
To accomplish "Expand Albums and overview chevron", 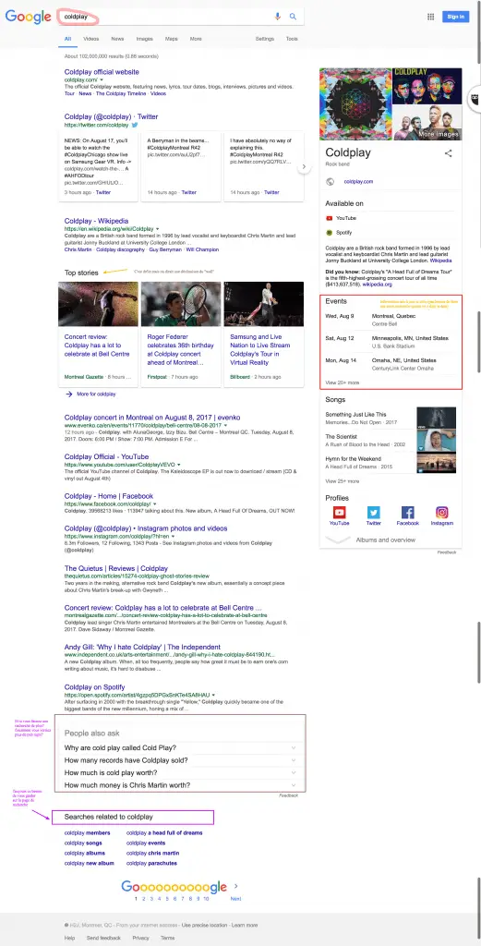I will pyautogui.click(x=338, y=540).
